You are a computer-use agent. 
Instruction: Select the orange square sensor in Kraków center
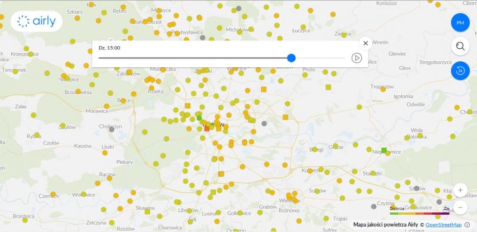pos(207,128)
